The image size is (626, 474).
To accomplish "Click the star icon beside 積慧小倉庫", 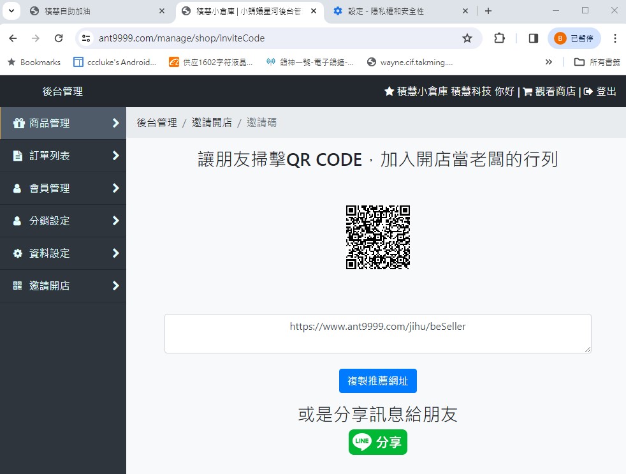I will (x=389, y=91).
